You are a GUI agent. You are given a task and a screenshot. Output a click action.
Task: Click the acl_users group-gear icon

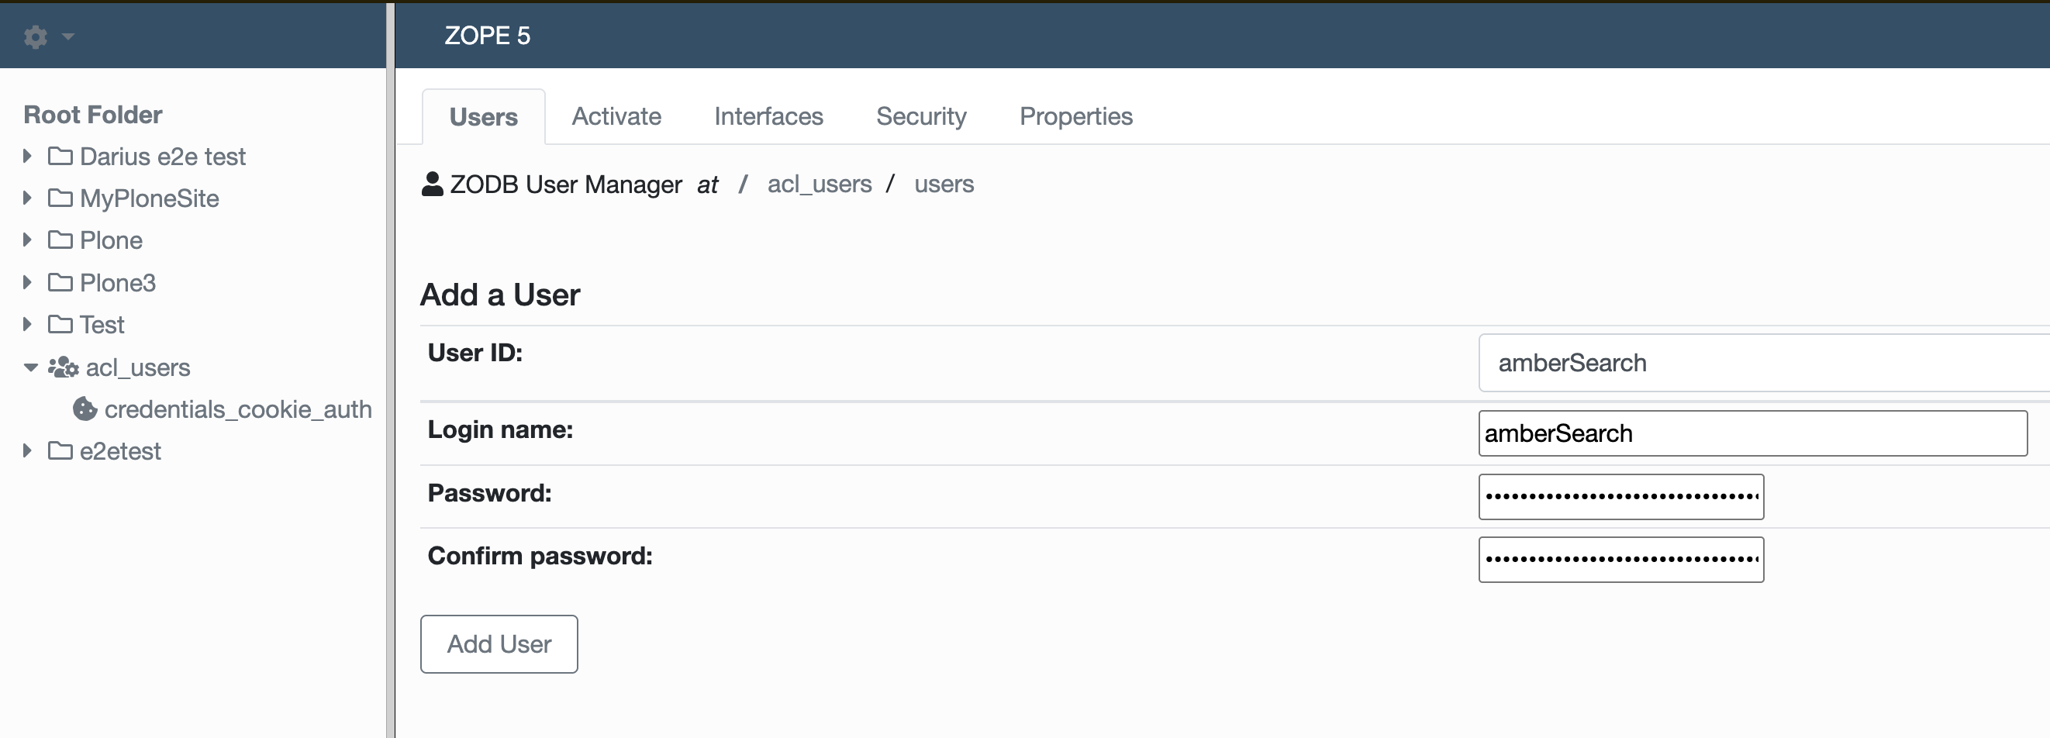(x=63, y=367)
